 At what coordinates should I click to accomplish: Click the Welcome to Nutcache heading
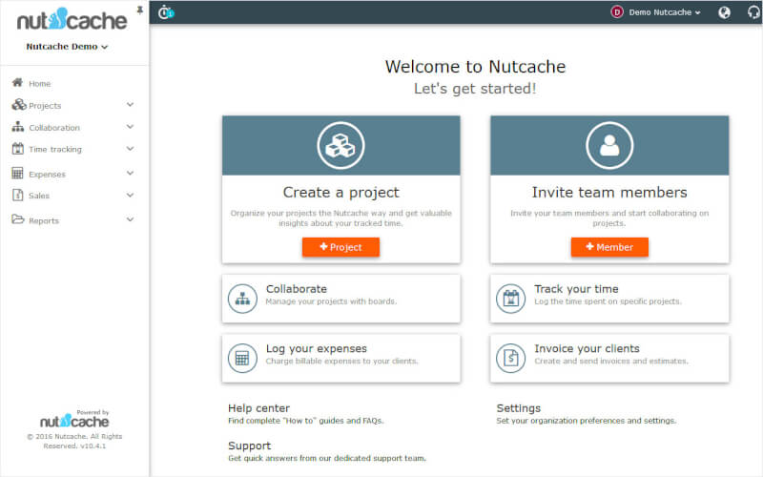point(475,67)
